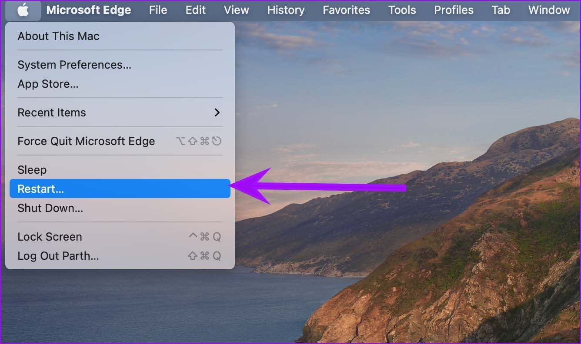Open the Edit menu

196,10
